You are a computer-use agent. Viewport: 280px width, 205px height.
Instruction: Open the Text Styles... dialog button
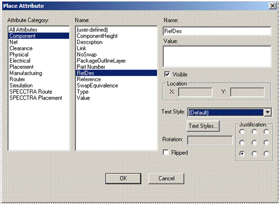[203, 126]
